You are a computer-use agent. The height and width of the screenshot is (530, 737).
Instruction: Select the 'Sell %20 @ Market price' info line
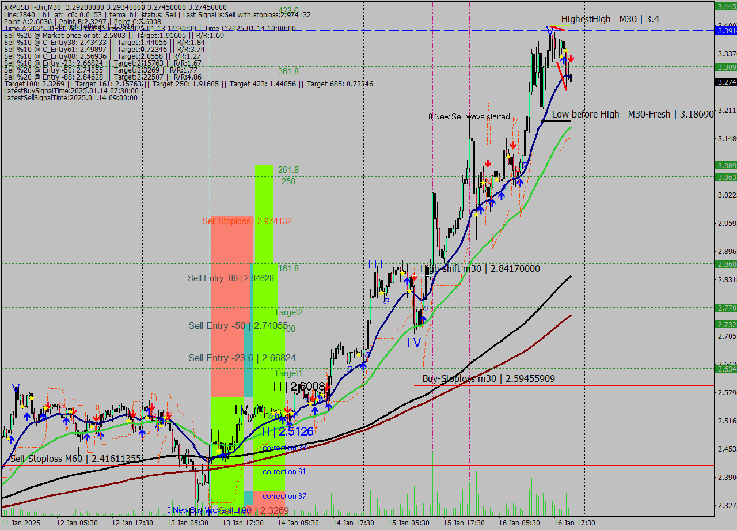pyautogui.click(x=114, y=36)
